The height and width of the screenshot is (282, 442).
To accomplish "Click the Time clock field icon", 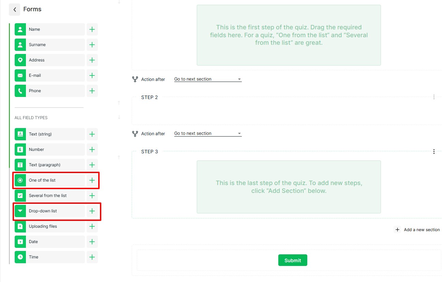I will pyautogui.click(x=20, y=257).
